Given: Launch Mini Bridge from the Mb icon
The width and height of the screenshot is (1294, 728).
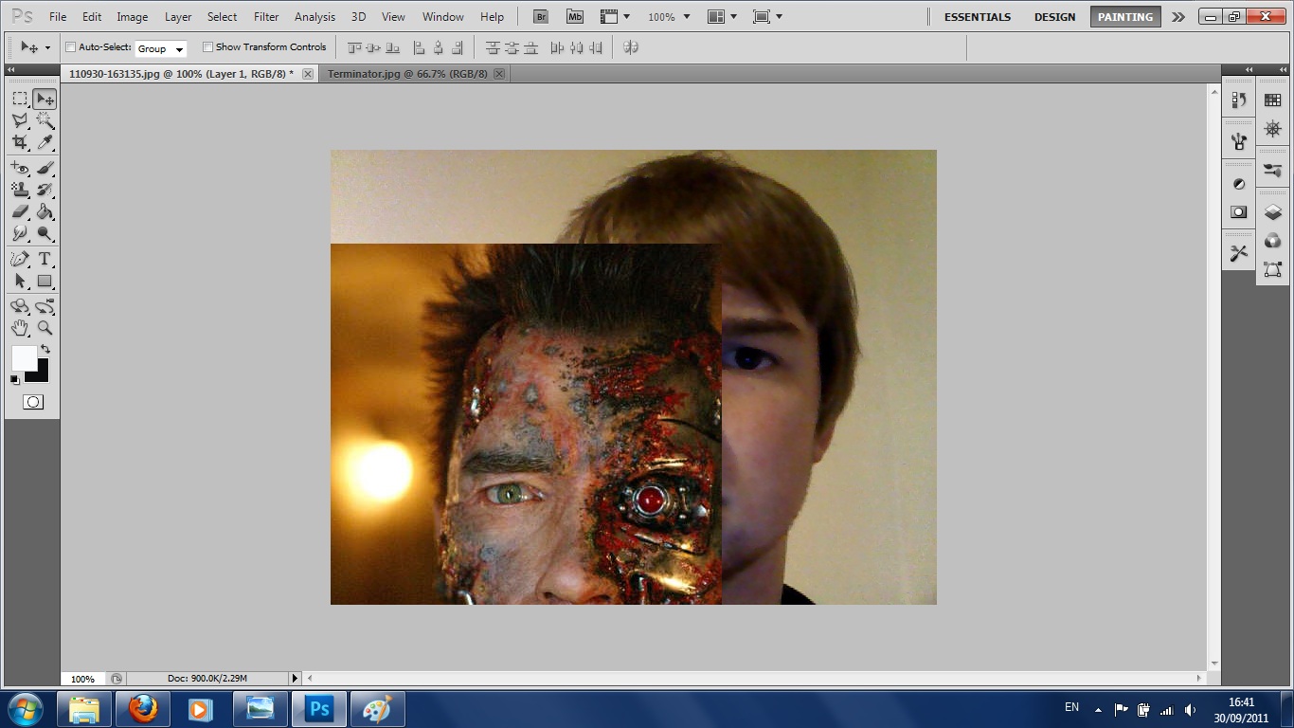Looking at the screenshot, I should pyautogui.click(x=575, y=16).
